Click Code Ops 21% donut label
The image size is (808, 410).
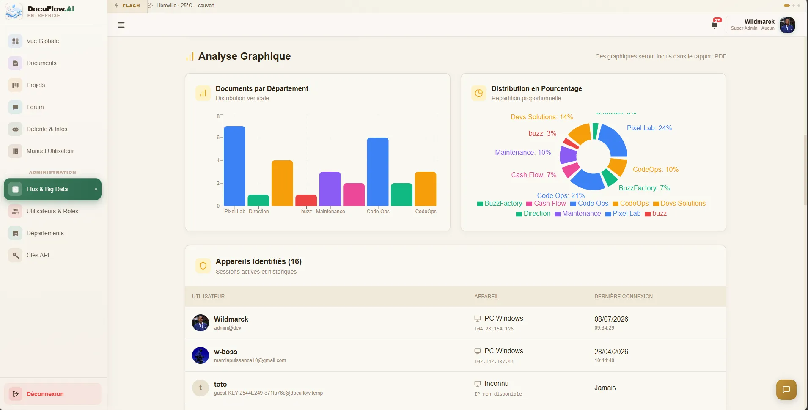coord(561,195)
